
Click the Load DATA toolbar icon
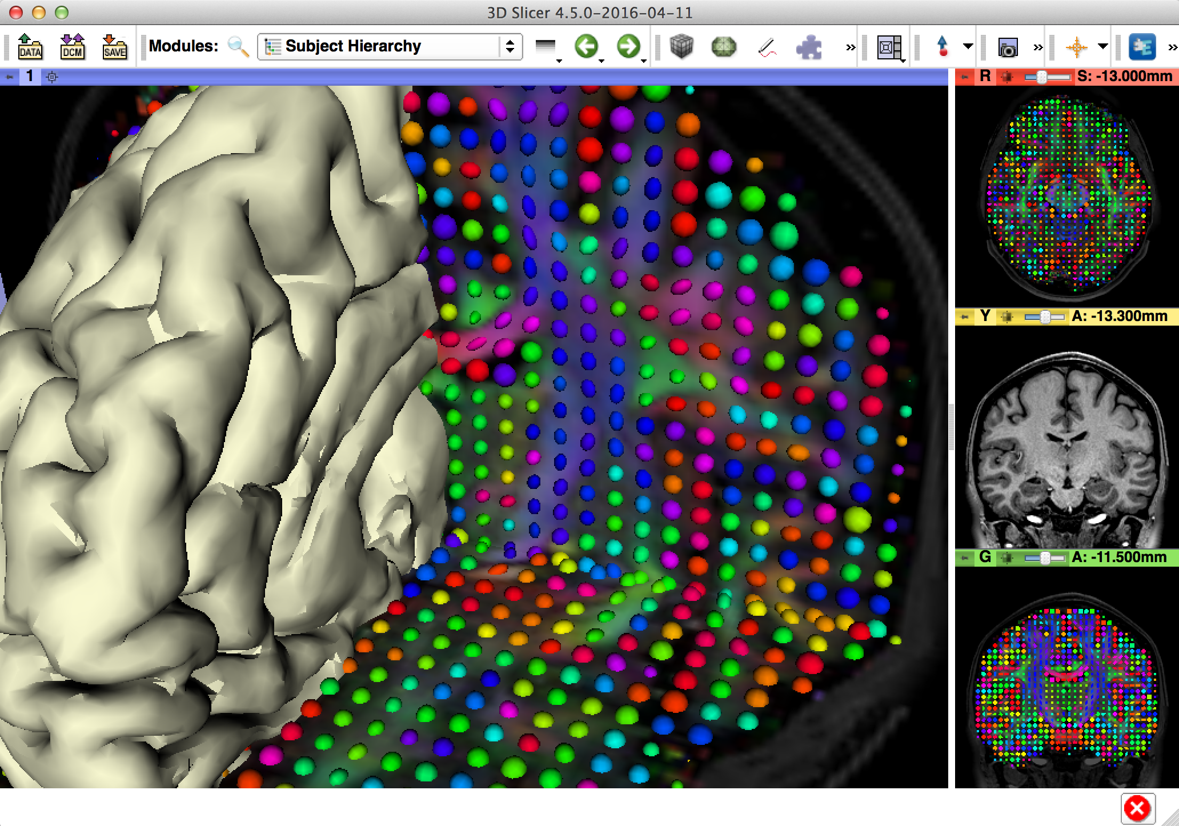point(30,46)
